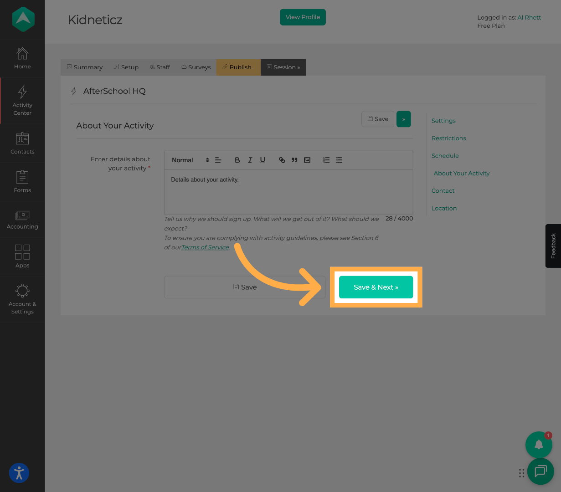Create a bulleted list
The width and height of the screenshot is (561, 492).
(x=339, y=160)
